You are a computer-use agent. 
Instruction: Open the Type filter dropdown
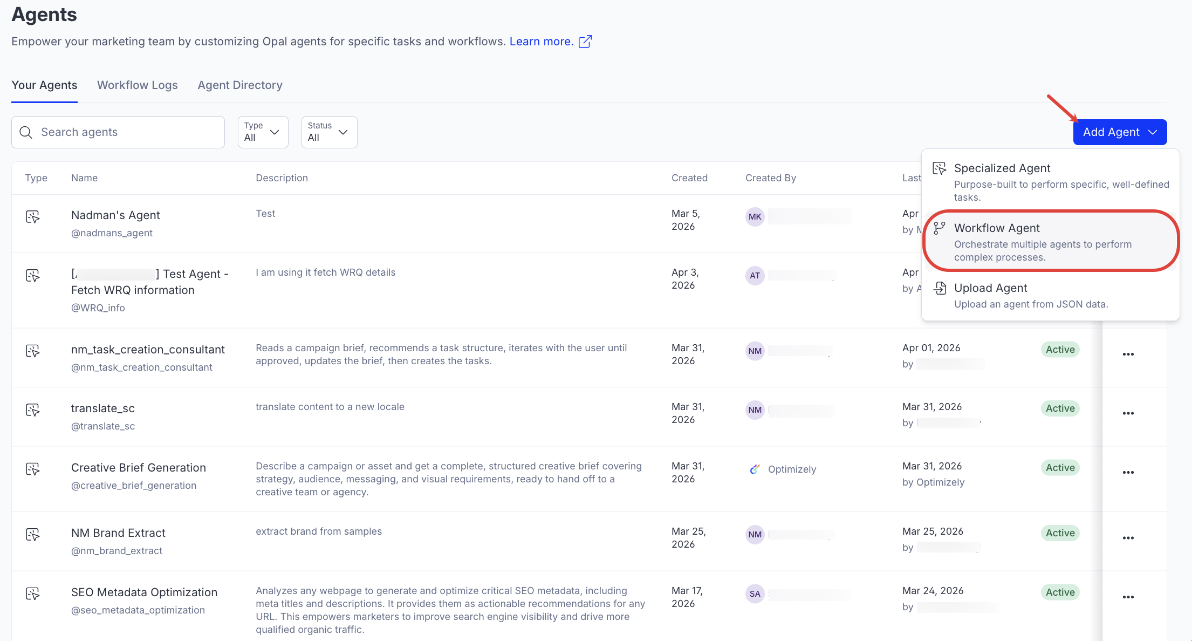click(x=263, y=132)
